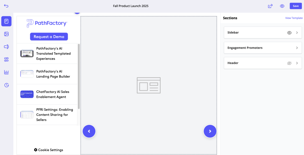Screen dimensions: 304x155
Task: Click the share icon in top bar
Action: pos(270,6)
